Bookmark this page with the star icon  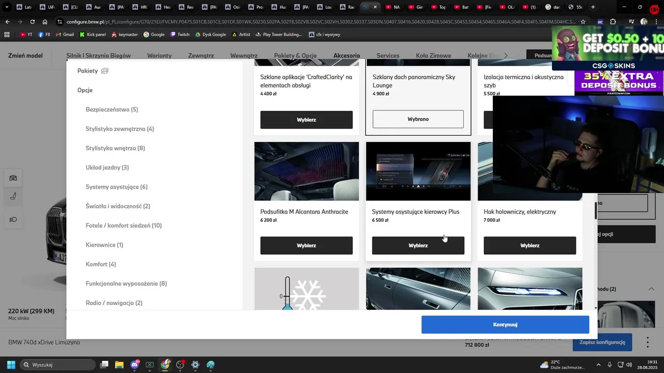point(583,22)
